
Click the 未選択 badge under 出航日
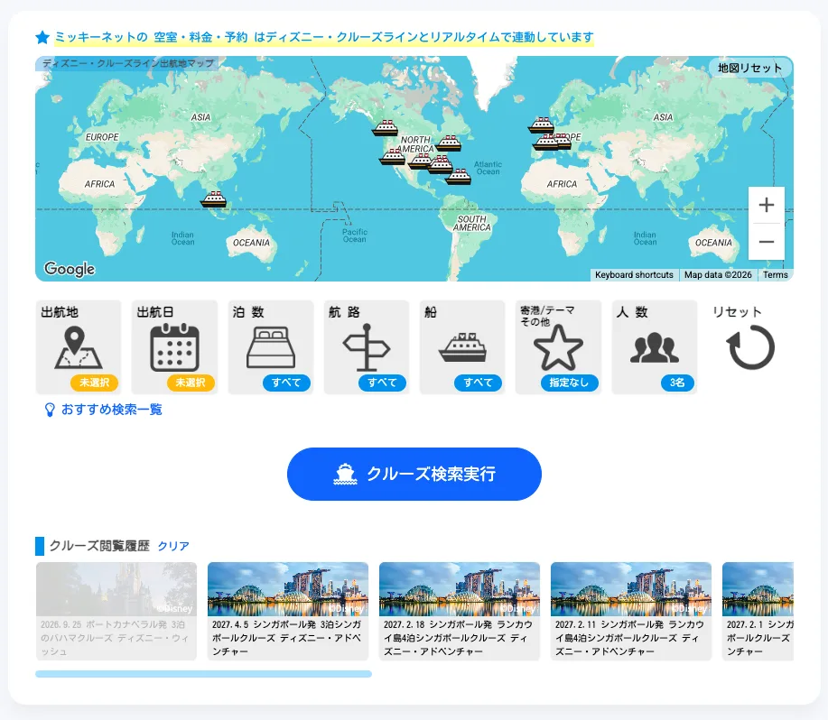click(191, 383)
